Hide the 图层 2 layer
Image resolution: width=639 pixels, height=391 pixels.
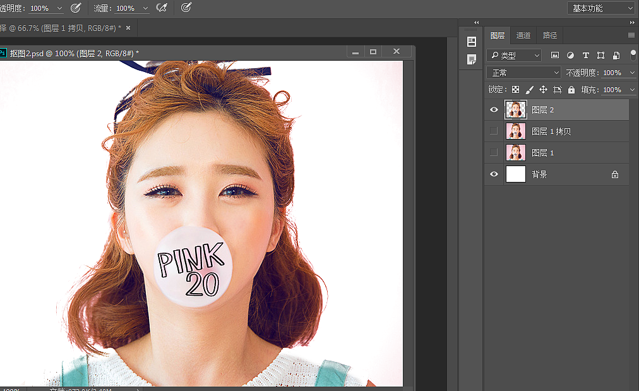click(494, 110)
